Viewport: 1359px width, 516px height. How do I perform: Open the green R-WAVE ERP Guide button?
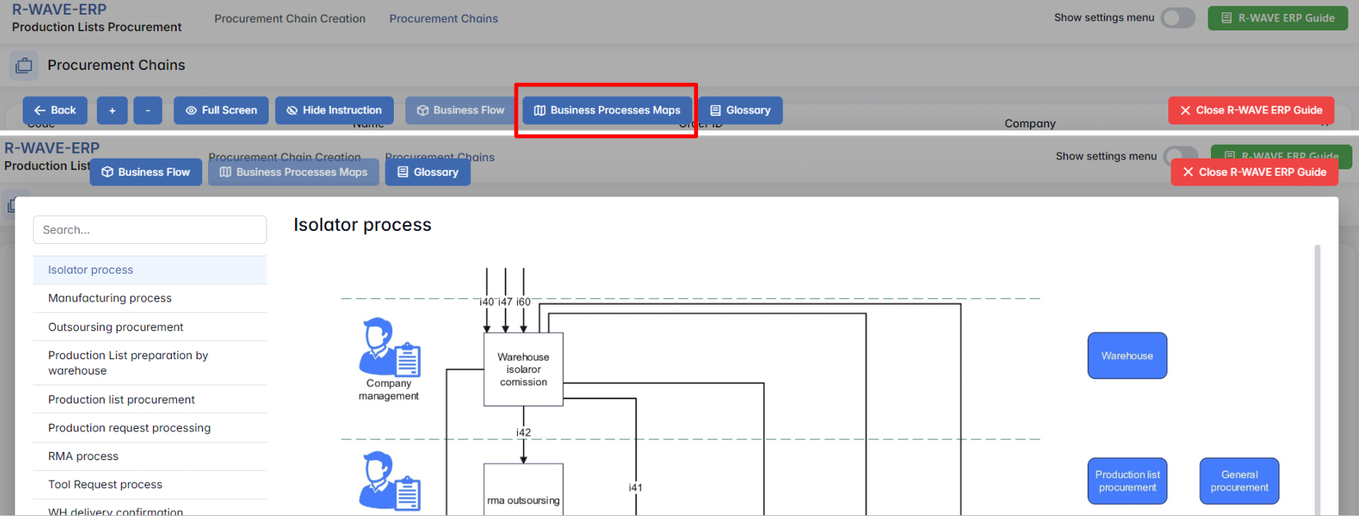tap(1277, 18)
